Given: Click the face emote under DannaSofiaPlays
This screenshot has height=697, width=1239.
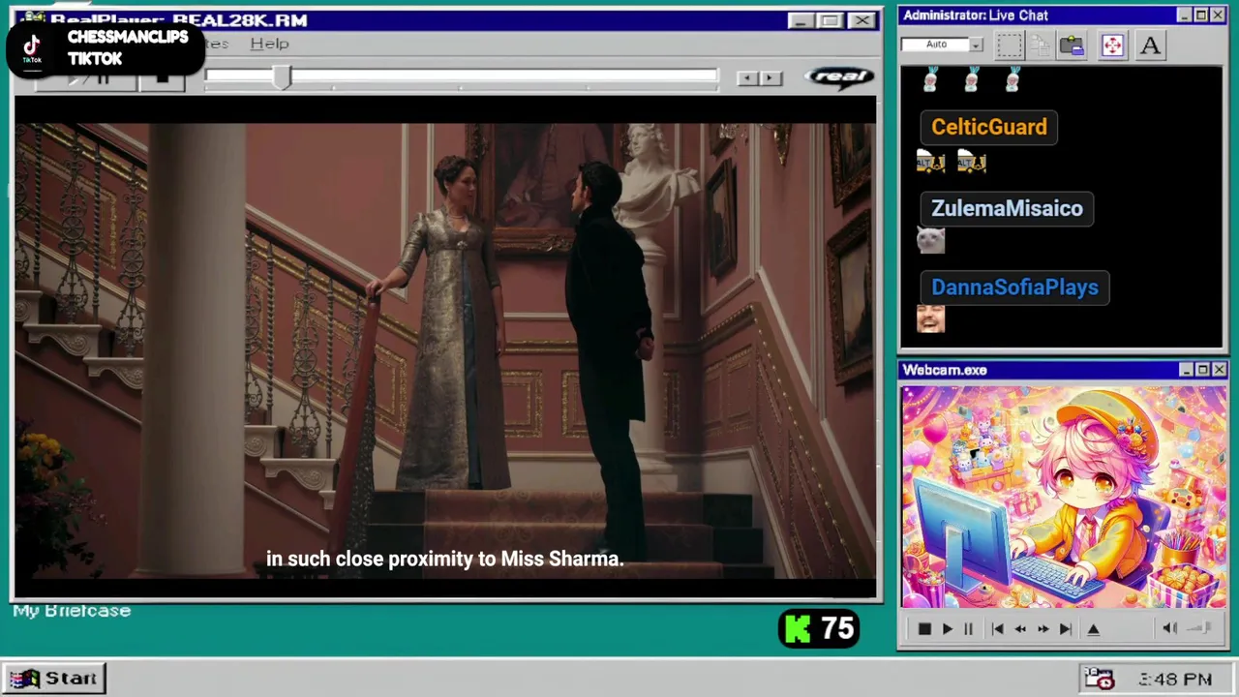Looking at the screenshot, I should tap(930, 318).
